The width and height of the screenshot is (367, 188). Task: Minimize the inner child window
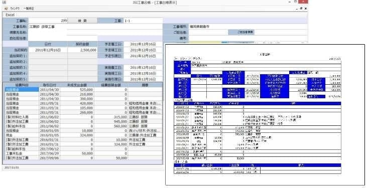[297, 9]
